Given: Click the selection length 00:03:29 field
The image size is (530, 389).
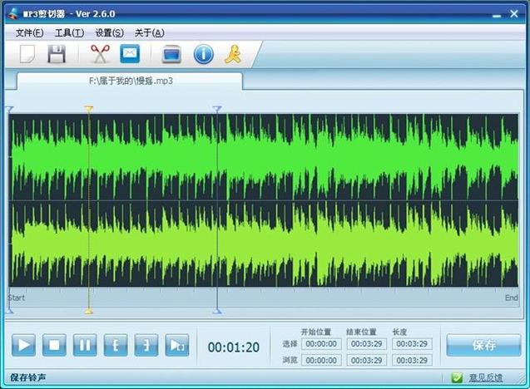Looking at the screenshot, I should click(412, 344).
